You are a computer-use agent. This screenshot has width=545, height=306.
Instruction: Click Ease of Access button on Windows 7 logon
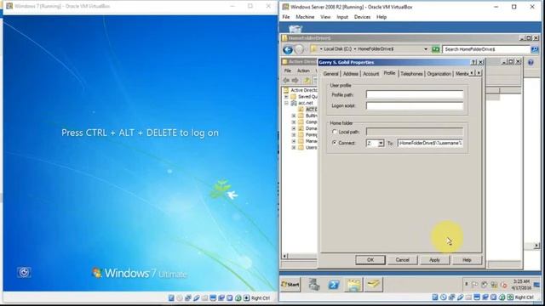(x=24, y=272)
